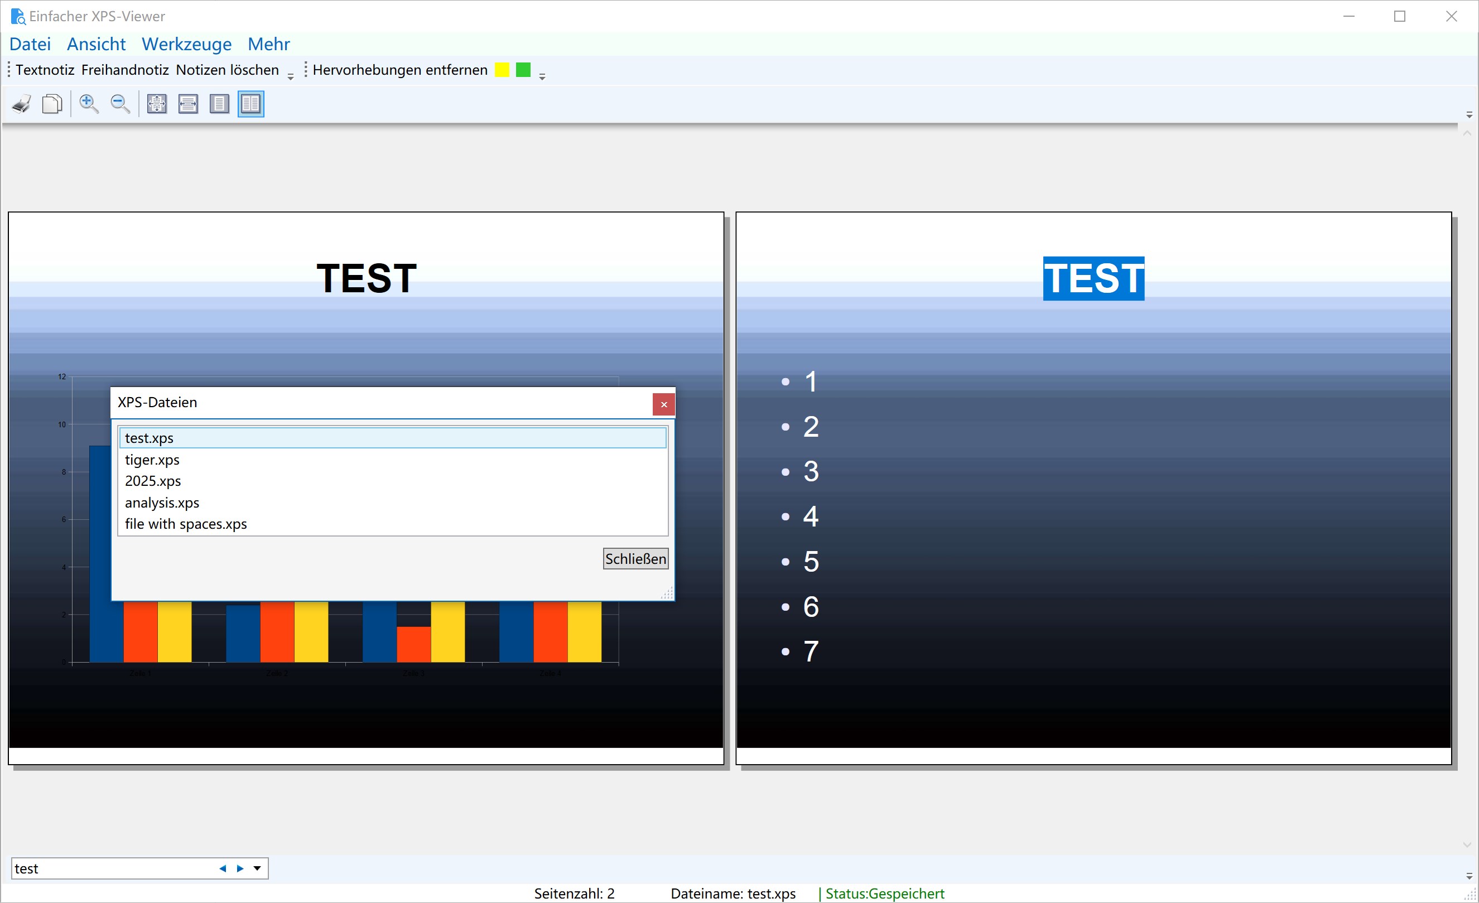Click the highlighted TEST heading on page two

(x=1093, y=278)
